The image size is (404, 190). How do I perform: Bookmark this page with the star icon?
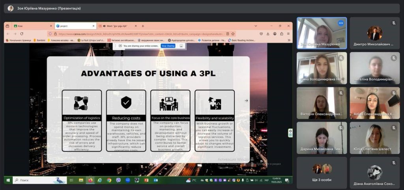[x=233, y=34]
